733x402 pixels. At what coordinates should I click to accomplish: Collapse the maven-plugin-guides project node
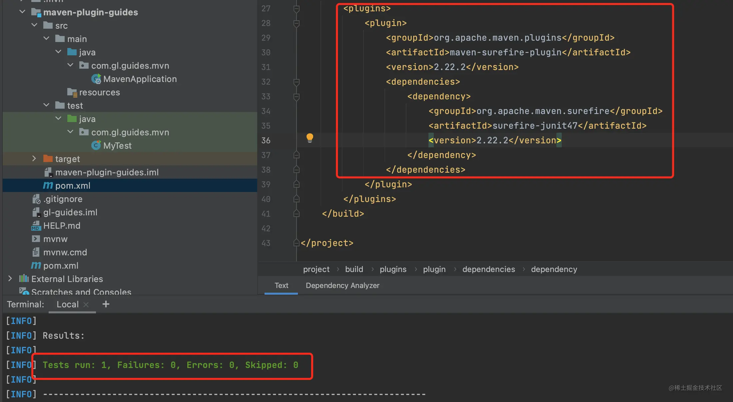pos(22,12)
